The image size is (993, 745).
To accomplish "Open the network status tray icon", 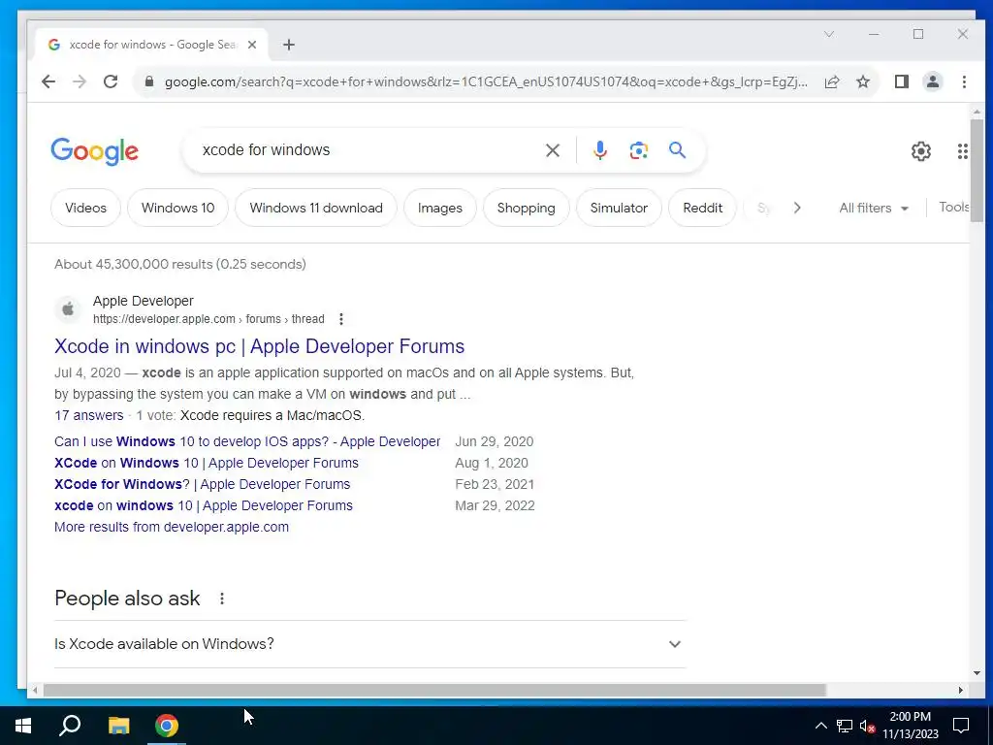I will [x=845, y=726].
